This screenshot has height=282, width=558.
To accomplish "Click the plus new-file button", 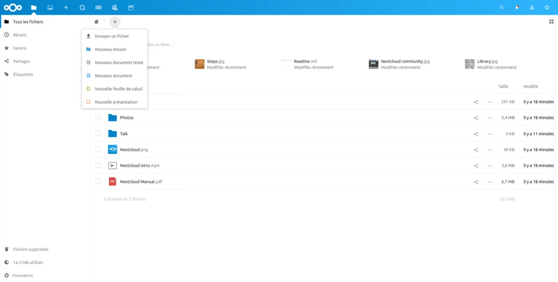I will [114, 22].
